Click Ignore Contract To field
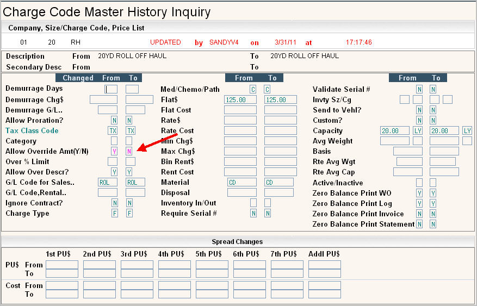477x306 pixels. coord(129,203)
